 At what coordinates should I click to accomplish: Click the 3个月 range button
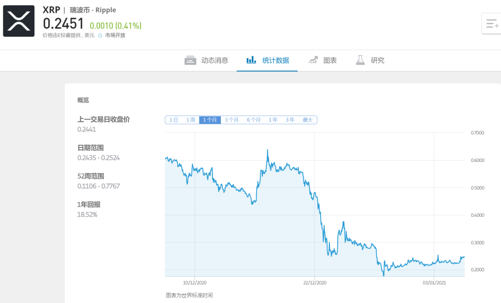[232, 119]
